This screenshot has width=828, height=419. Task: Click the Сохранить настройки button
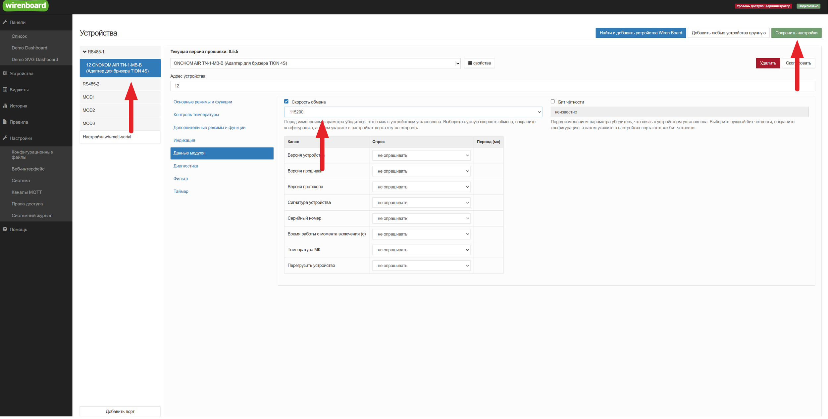click(797, 33)
